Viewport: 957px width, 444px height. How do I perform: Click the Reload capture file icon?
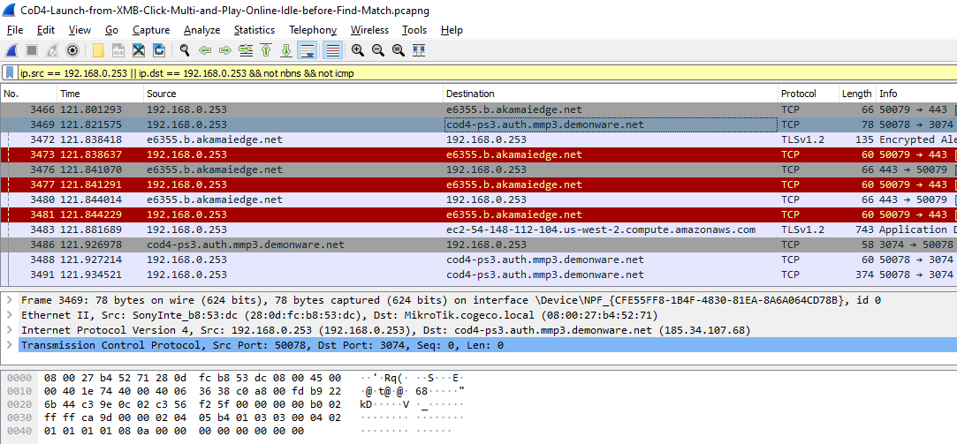point(159,50)
